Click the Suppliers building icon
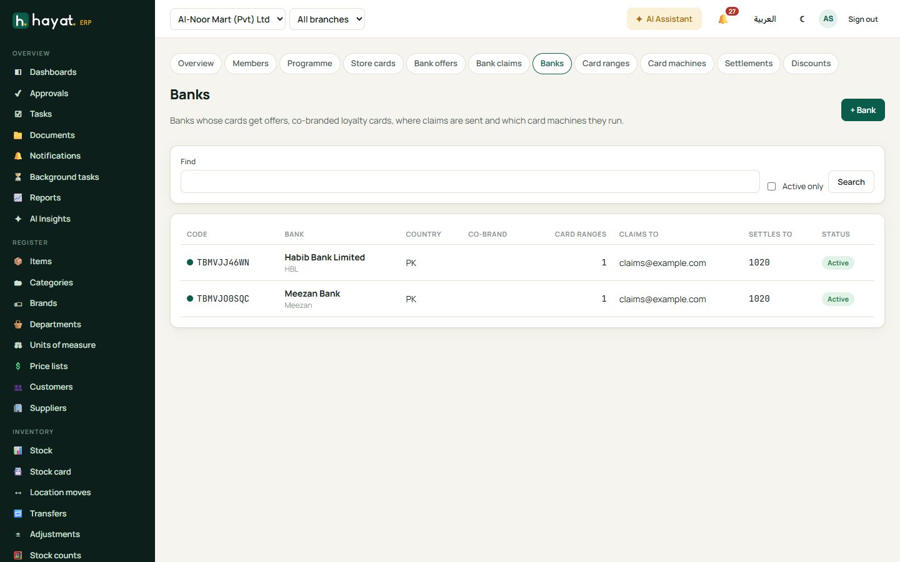The width and height of the screenshot is (900, 562). [x=18, y=408]
